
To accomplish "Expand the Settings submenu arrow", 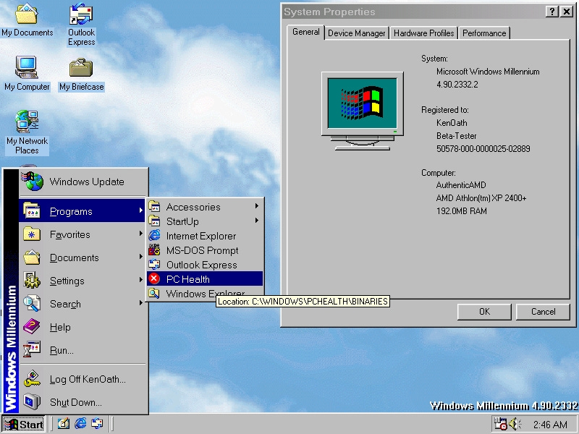I will point(140,280).
